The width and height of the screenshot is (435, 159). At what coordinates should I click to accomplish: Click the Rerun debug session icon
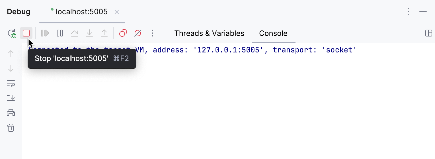[x=12, y=33]
